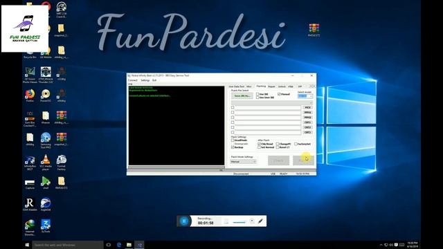443x249 pixels.
Task: Open Task View on the taskbar
Action: pos(108,245)
